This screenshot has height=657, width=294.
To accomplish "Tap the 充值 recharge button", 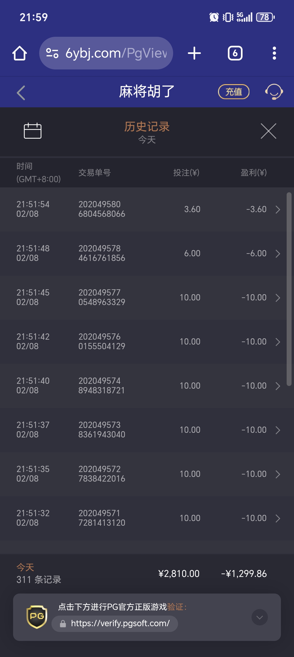I will 234,92.
